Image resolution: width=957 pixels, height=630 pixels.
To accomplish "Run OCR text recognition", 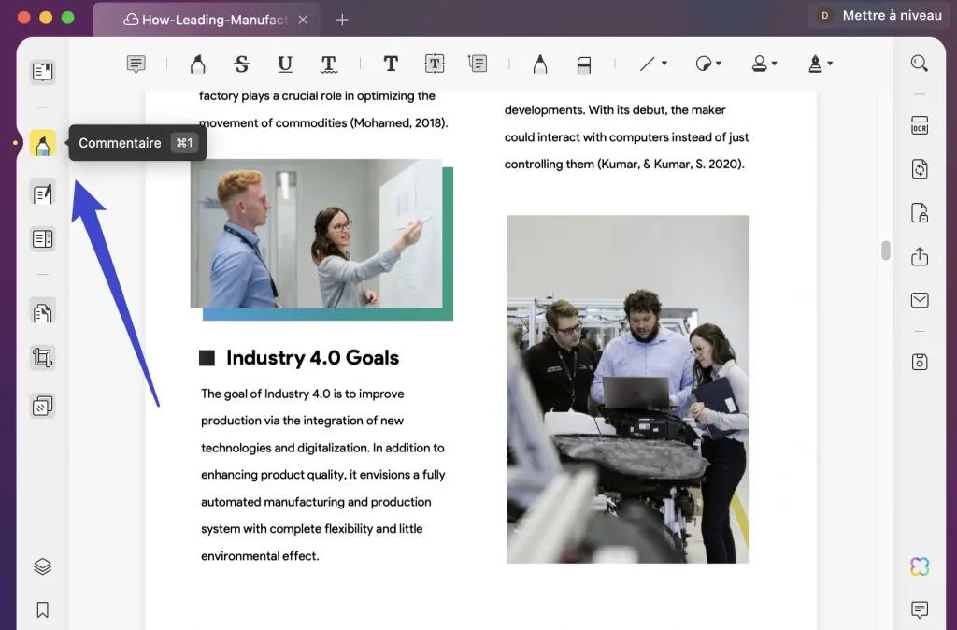I will pos(920,126).
